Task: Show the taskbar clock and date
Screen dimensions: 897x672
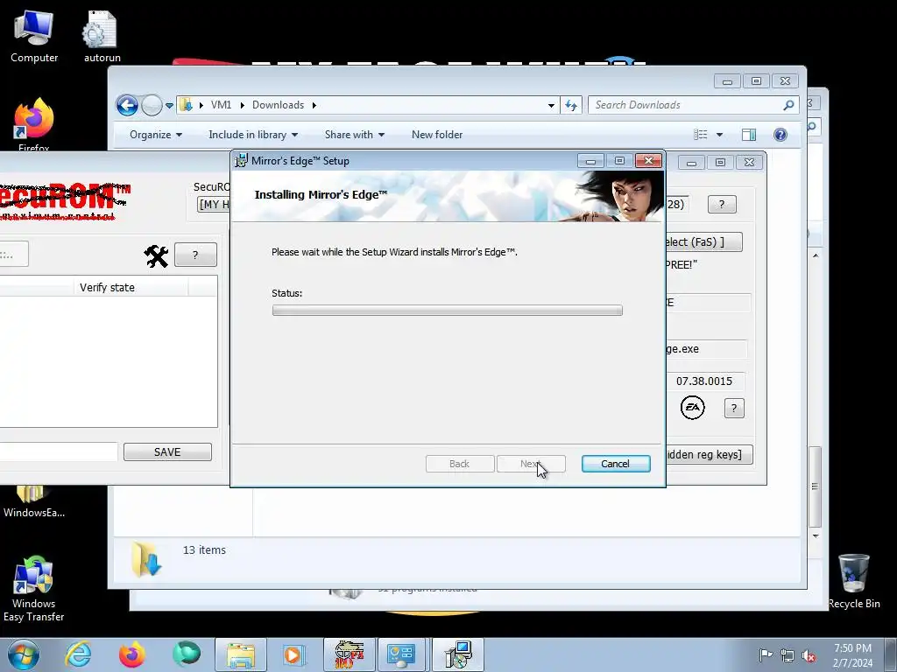Action: coord(852,655)
